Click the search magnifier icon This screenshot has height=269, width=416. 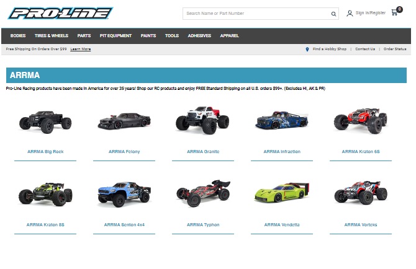(333, 14)
